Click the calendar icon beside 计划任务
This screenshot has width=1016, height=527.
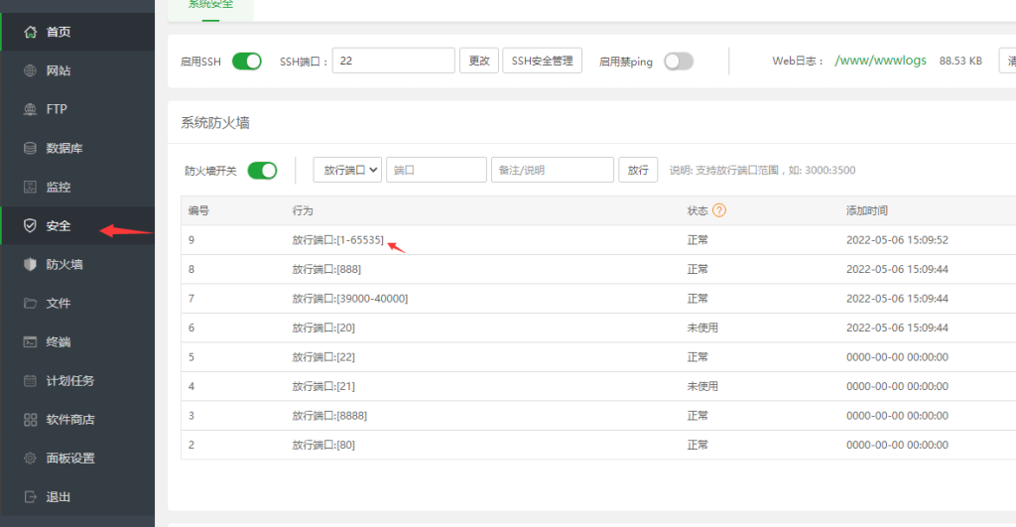tap(30, 381)
